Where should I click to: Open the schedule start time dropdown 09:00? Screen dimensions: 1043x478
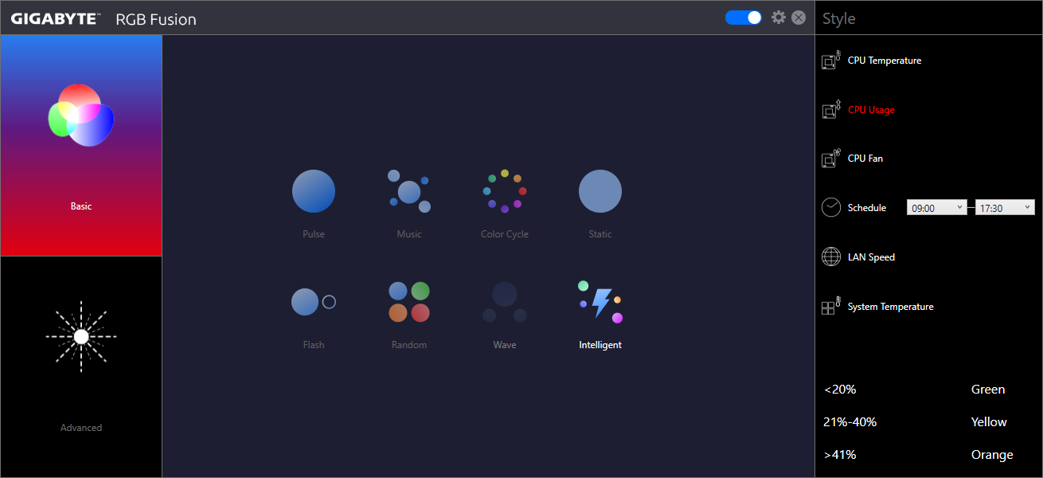click(936, 208)
